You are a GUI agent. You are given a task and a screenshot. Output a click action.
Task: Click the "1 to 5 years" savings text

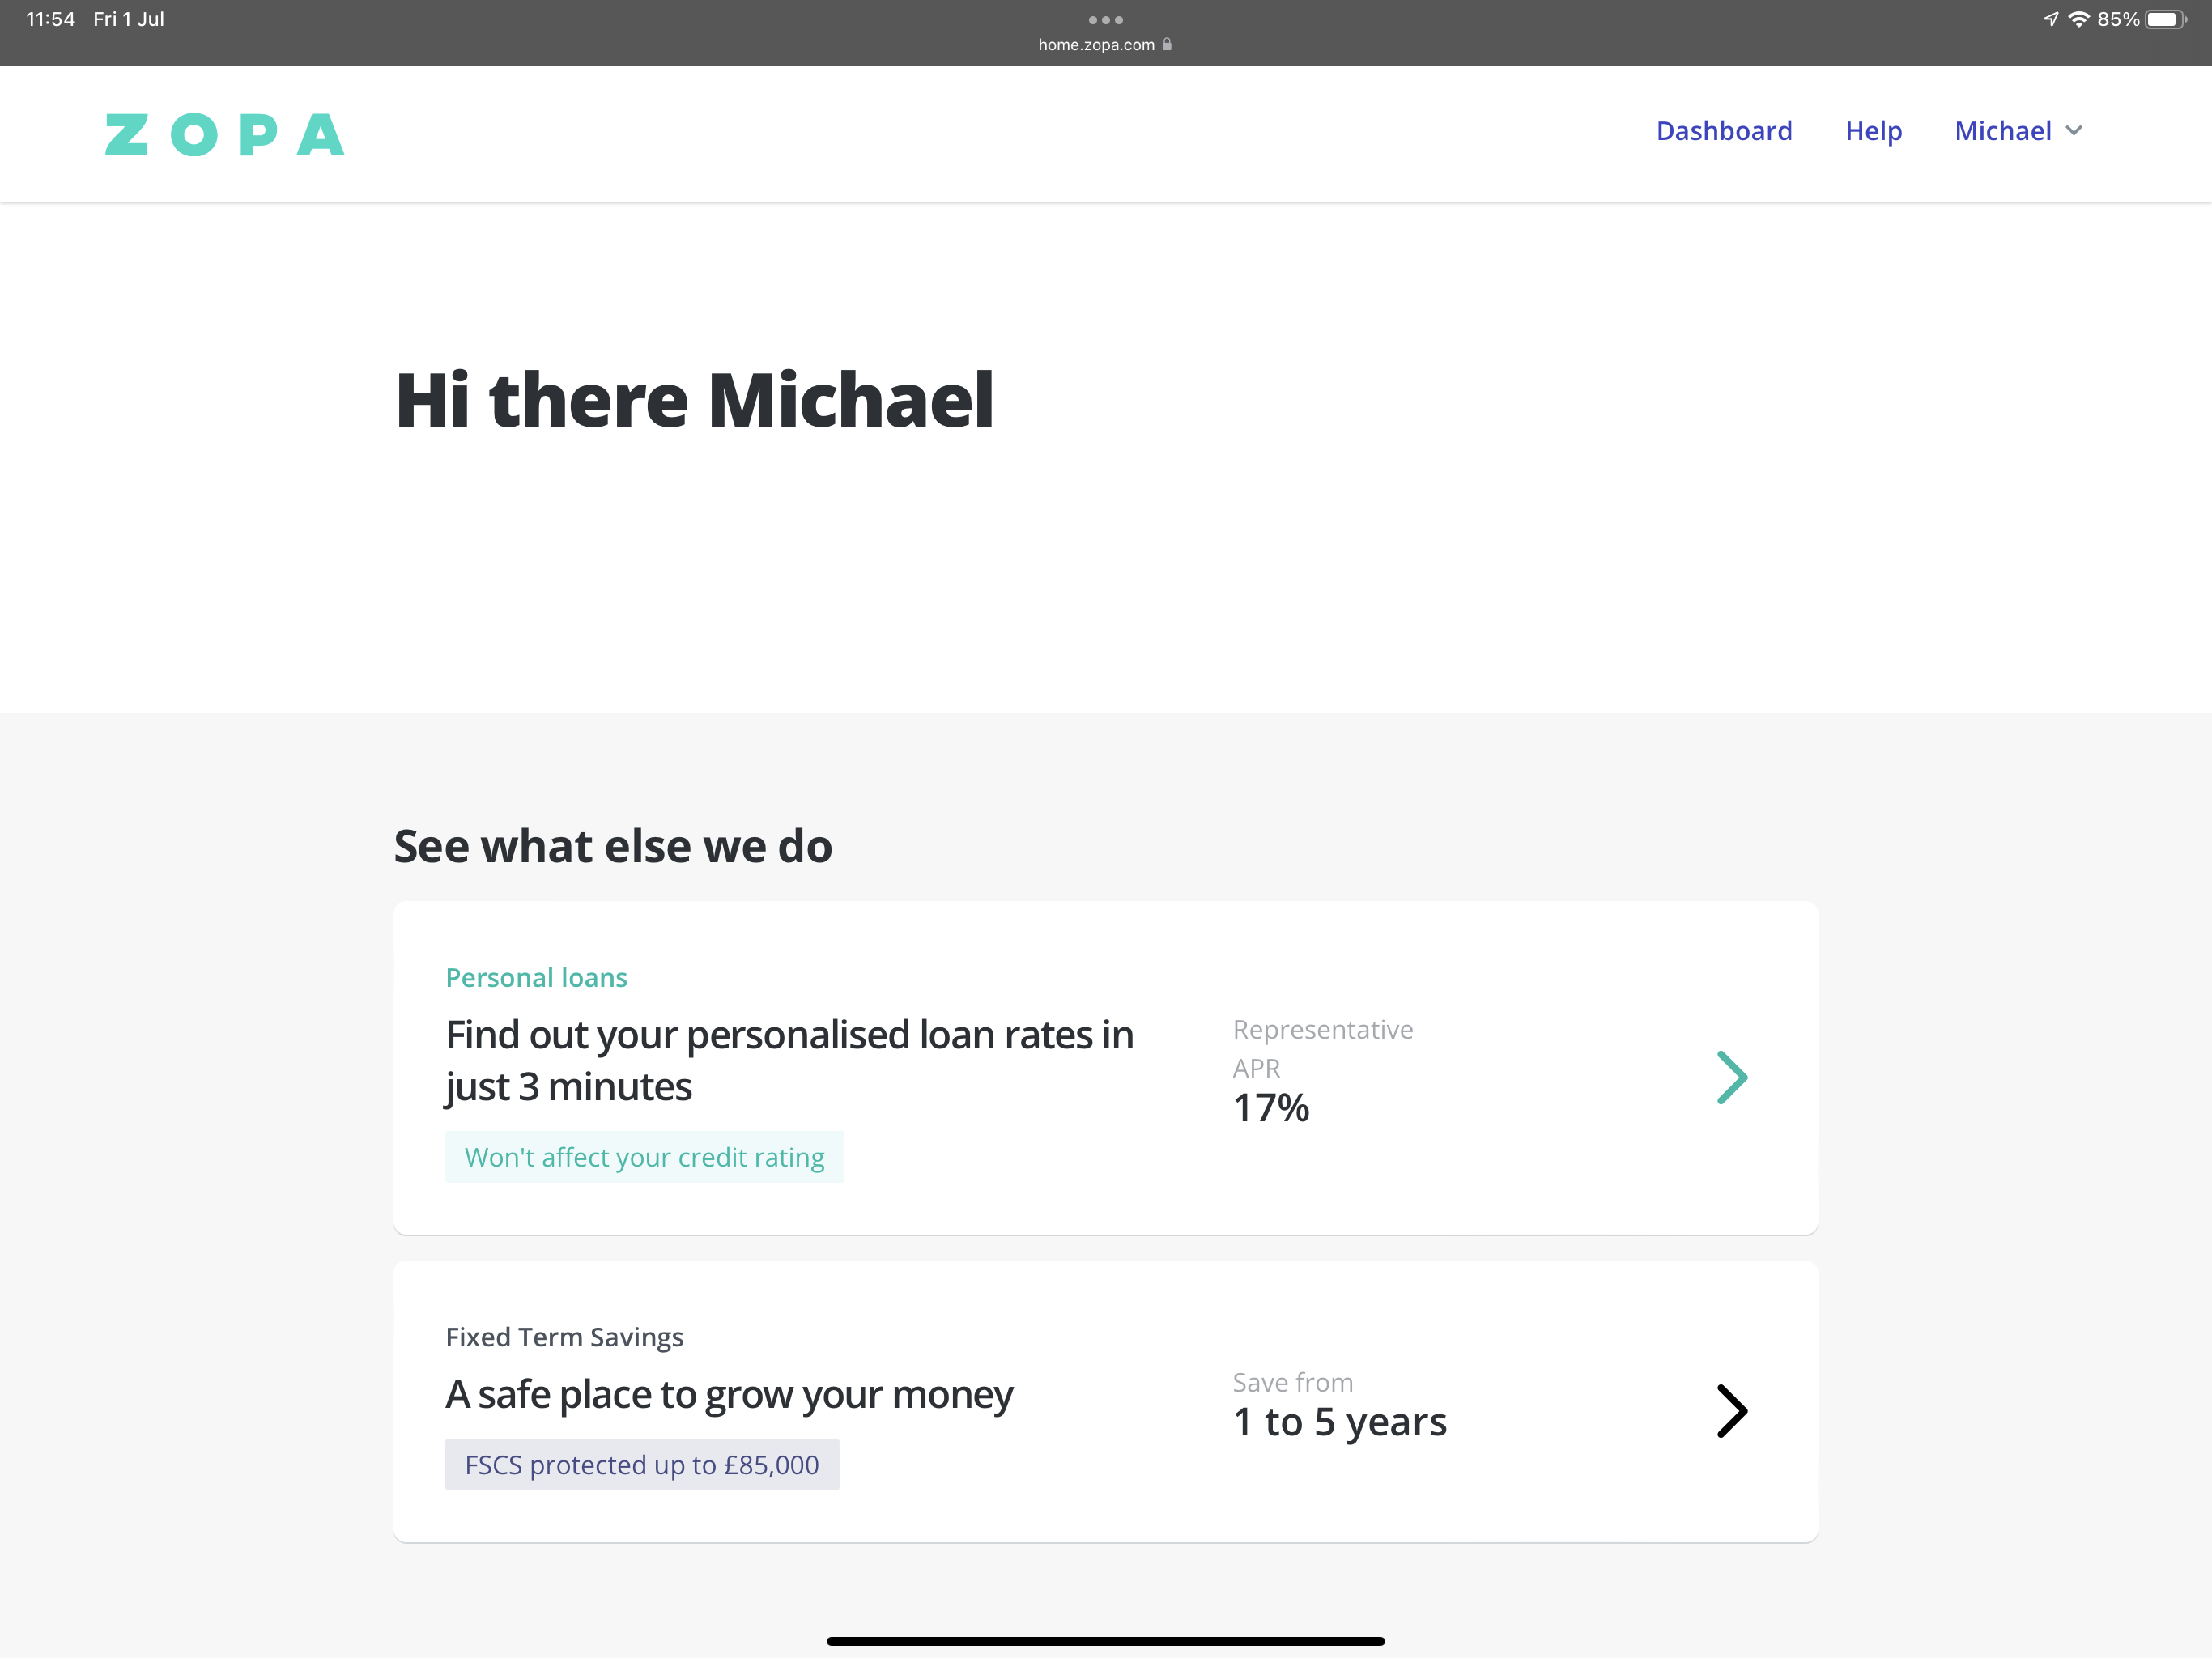pyautogui.click(x=1340, y=1422)
